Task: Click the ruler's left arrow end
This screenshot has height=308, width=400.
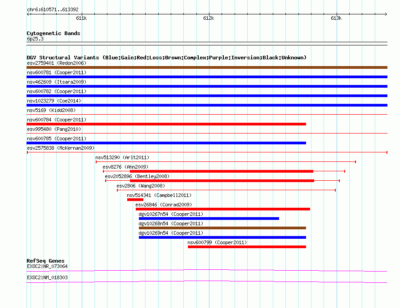Action: click(x=28, y=14)
